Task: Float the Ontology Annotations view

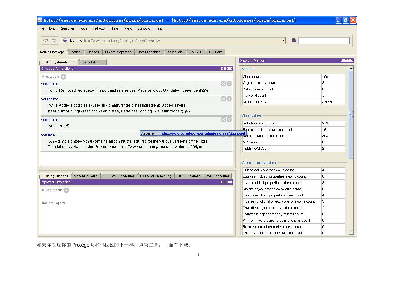Action: pyautogui.click(x=228, y=69)
